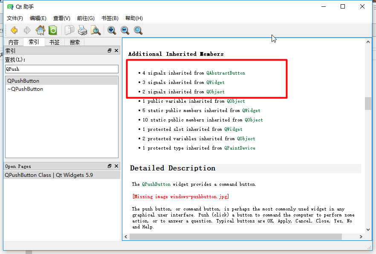Open Find in text magnifier icon
The width and height of the screenshot is (376, 254).
(x=95, y=30)
